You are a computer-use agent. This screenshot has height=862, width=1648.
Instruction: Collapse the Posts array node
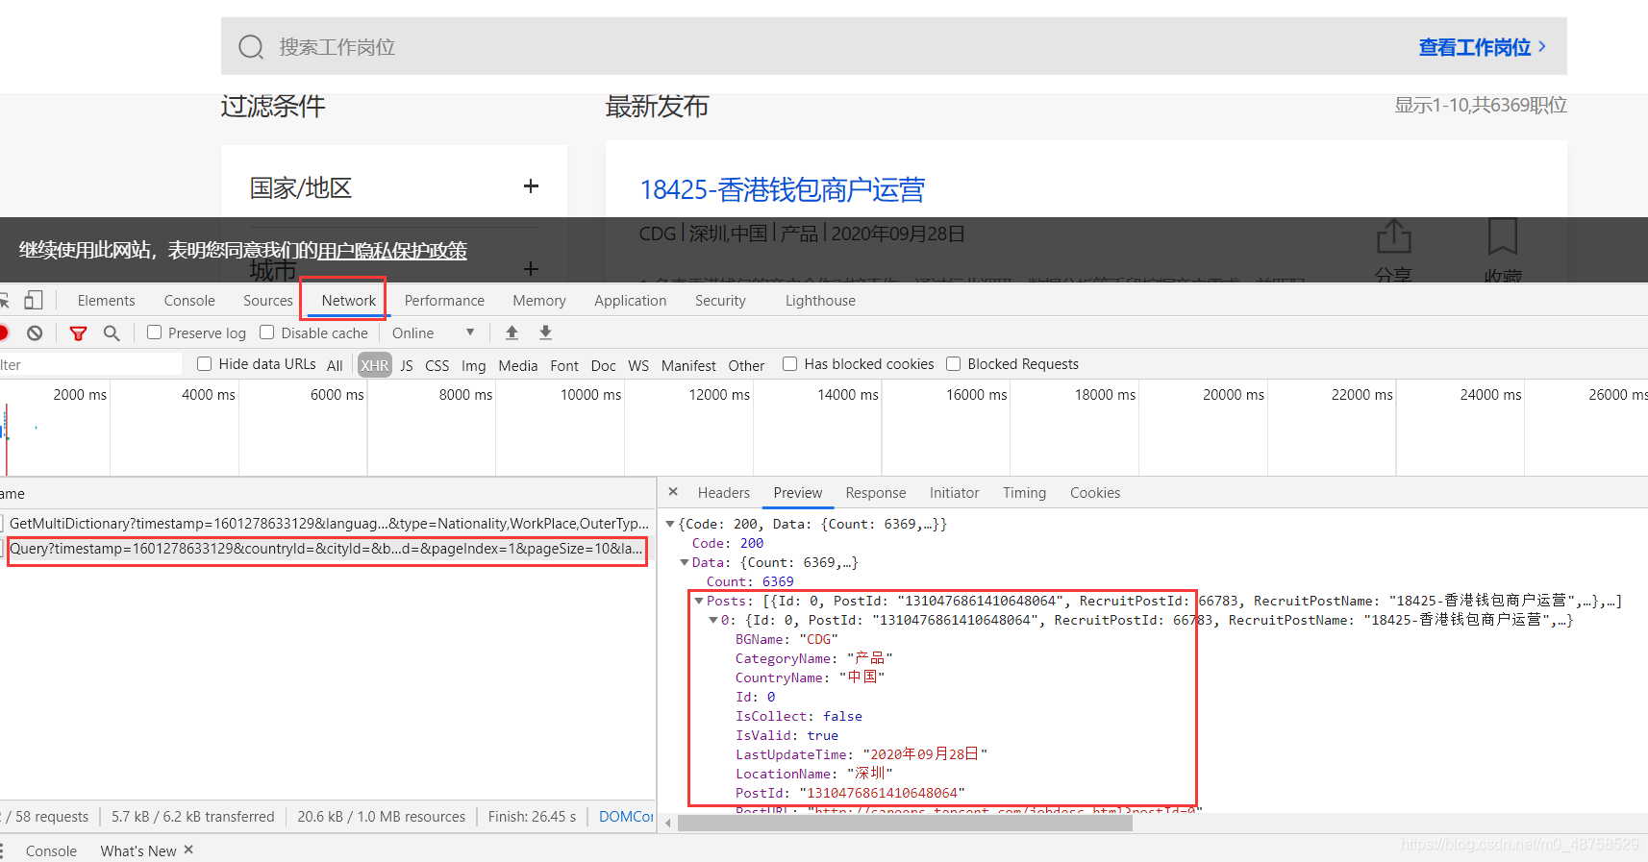[x=699, y=601]
